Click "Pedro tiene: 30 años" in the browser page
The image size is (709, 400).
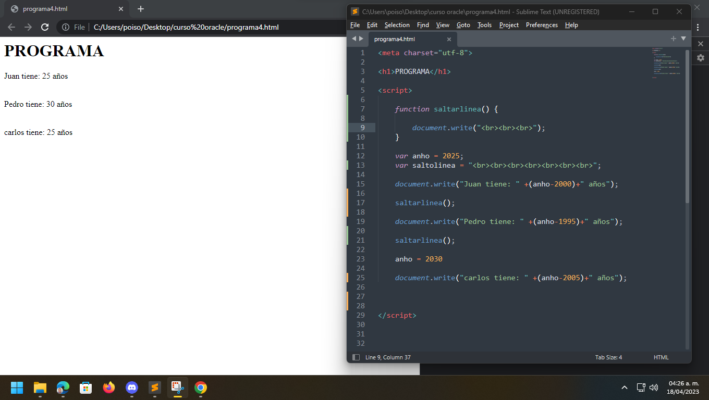[38, 104]
